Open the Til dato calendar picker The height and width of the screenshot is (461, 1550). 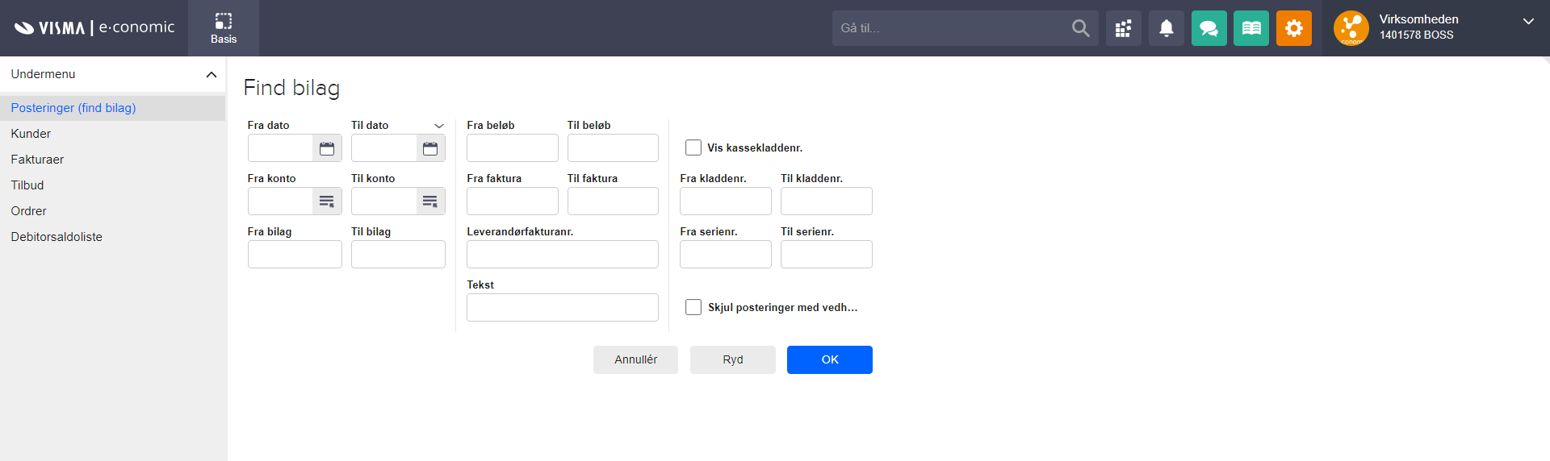(430, 148)
